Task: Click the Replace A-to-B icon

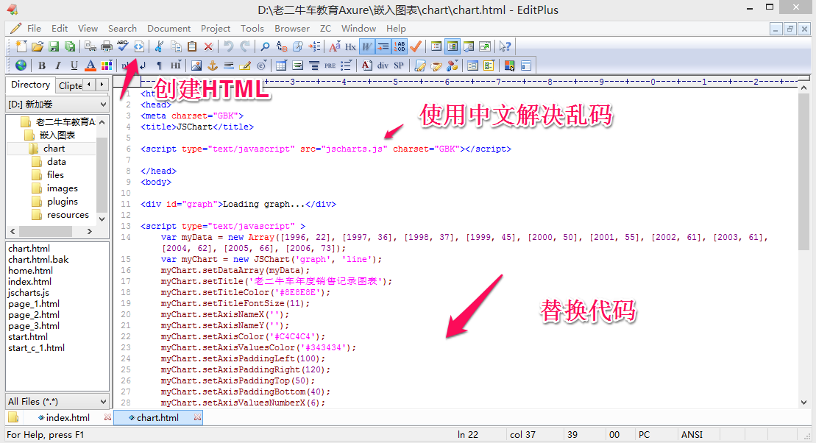Action: pos(282,47)
